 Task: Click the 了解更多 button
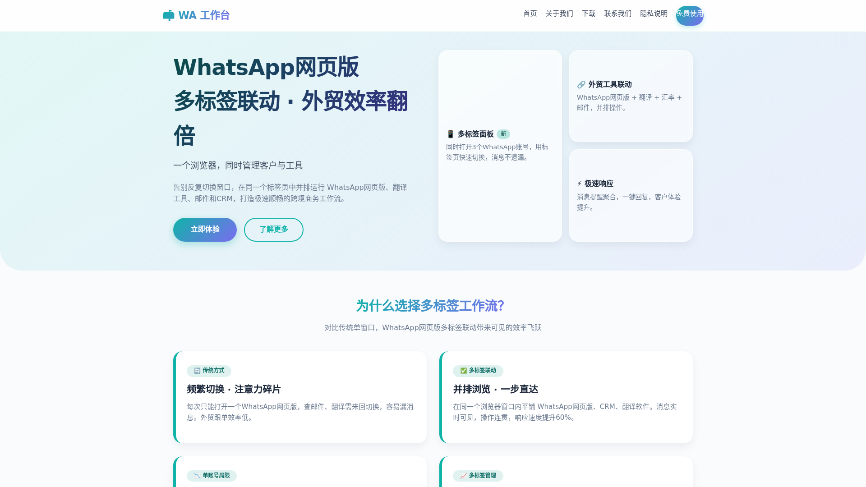274,230
